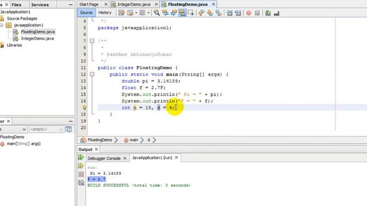Jump to Next Bookmark icon
367x206 pixels.
210,13
